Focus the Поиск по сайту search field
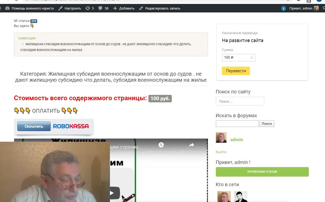325x202 pixels. click(240, 101)
